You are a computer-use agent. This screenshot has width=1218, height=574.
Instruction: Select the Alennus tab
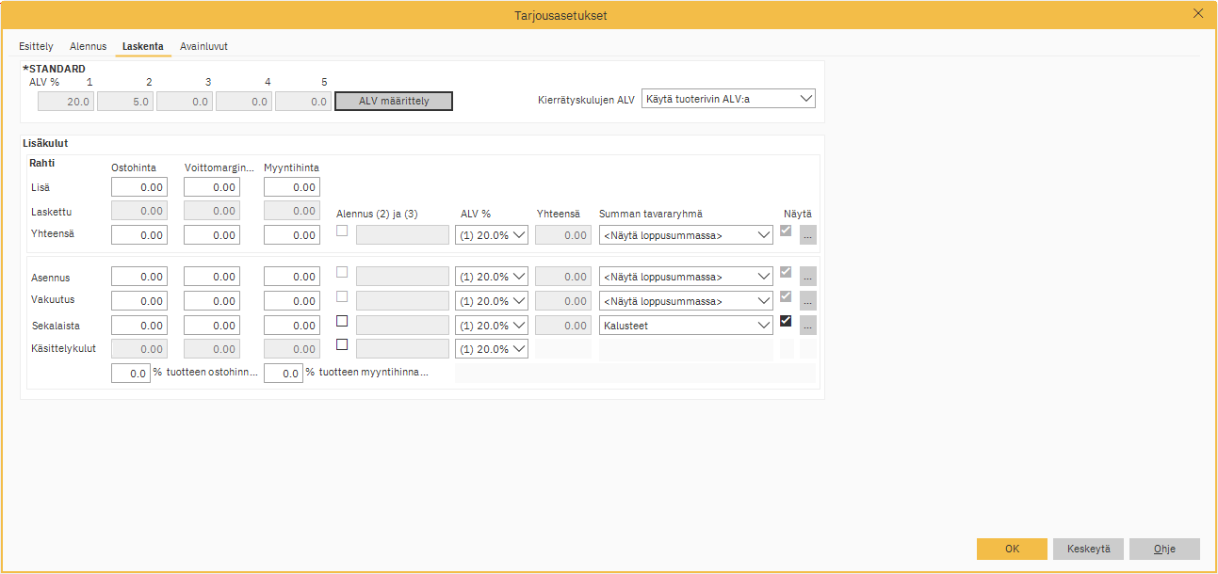click(x=88, y=45)
